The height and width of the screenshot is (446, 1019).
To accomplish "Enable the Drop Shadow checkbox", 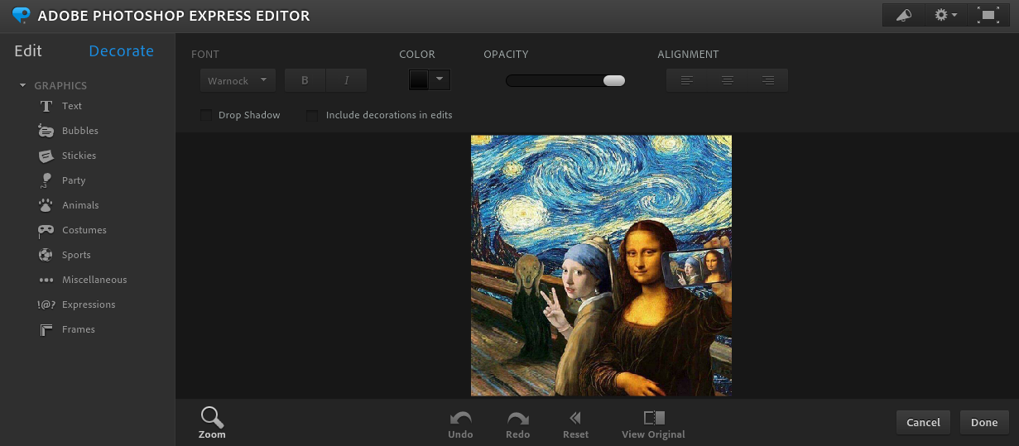I will 206,115.
